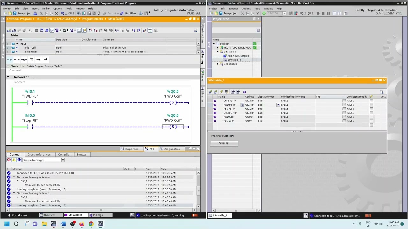Insert a normally open contact instruction
Screen dimensions: 408x229
point(10,59)
